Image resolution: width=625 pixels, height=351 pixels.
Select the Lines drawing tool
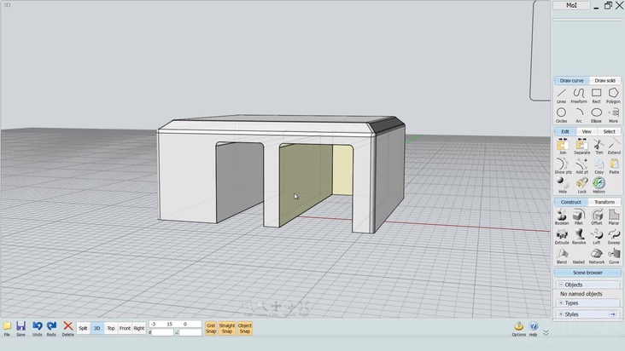pos(561,95)
